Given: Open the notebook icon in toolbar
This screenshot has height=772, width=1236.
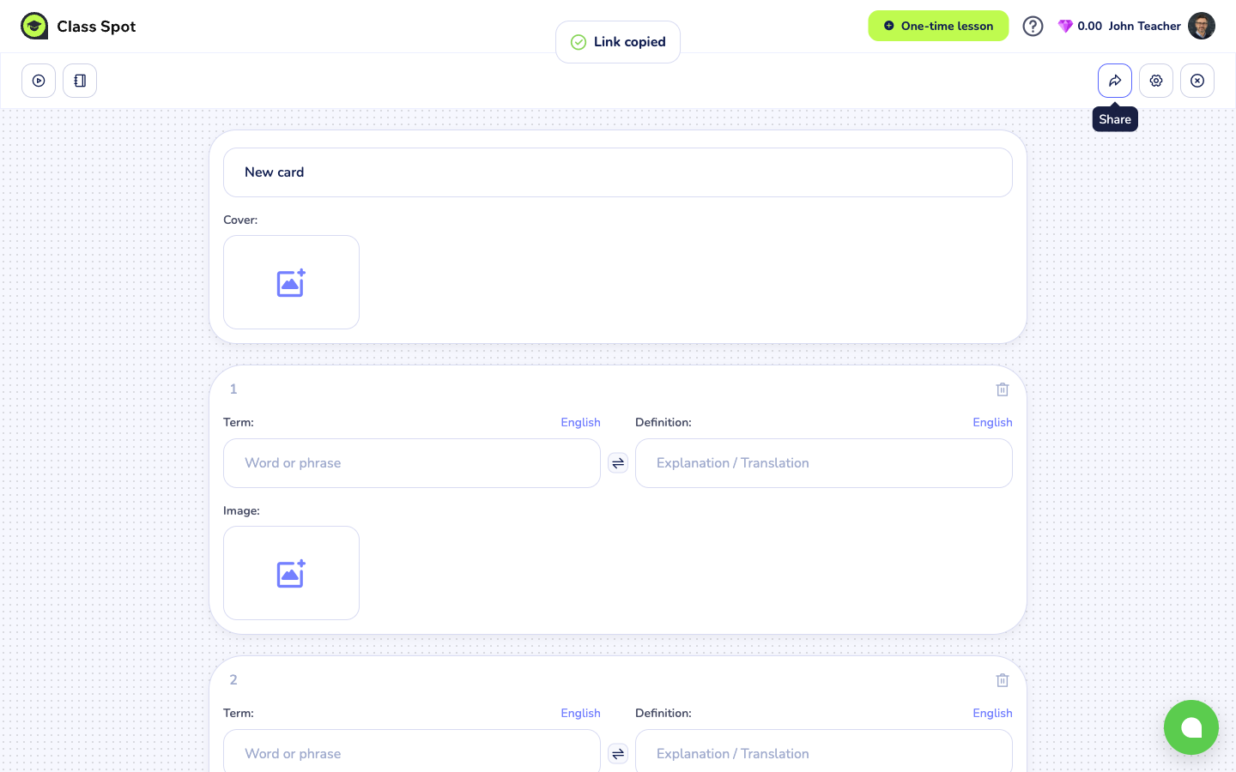Looking at the screenshot, I should [80, 81].
